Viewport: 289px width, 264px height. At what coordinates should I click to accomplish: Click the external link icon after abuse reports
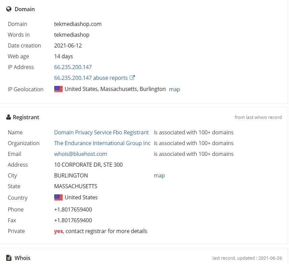132,77
